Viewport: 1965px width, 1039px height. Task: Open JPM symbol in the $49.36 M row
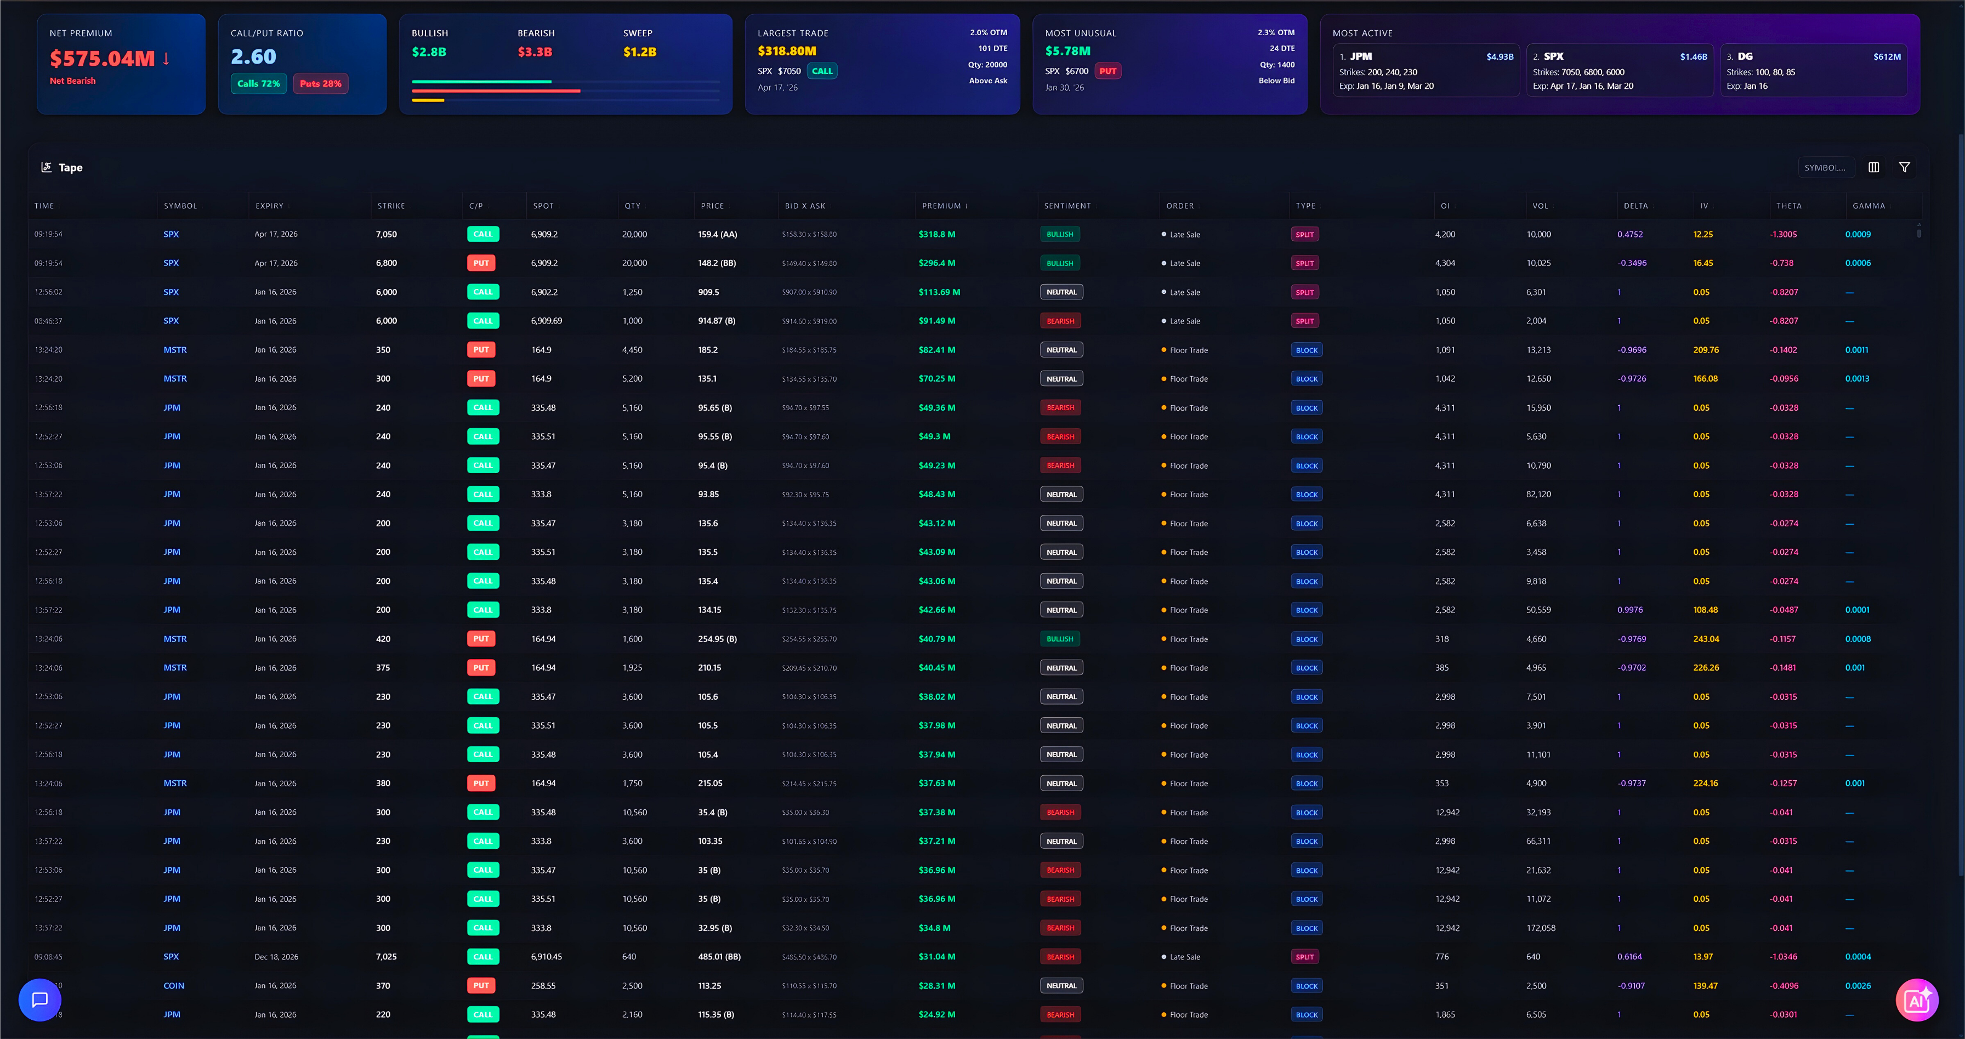172,408
